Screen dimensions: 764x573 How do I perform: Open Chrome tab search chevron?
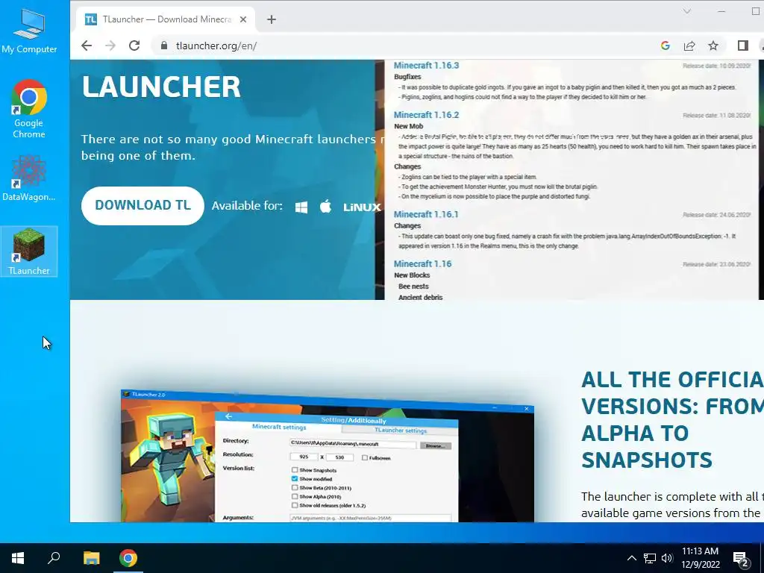click(687, 10)
